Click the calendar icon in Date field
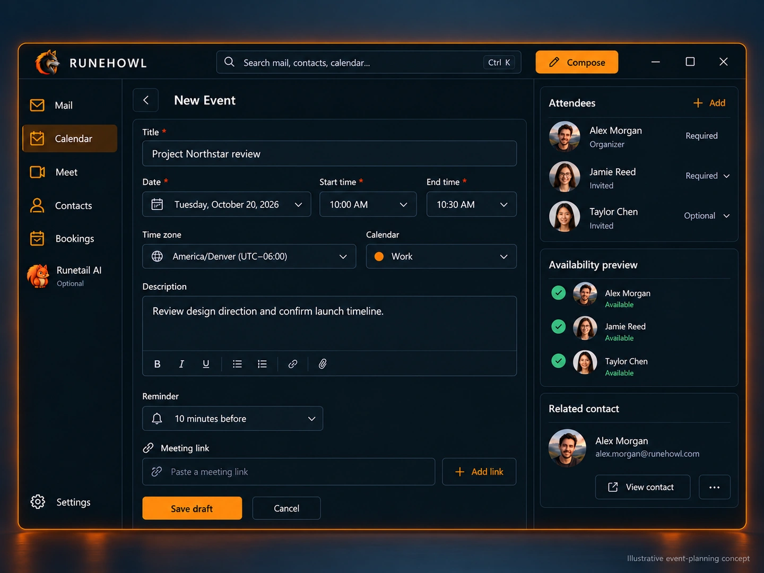 click(x=157, y=204)
